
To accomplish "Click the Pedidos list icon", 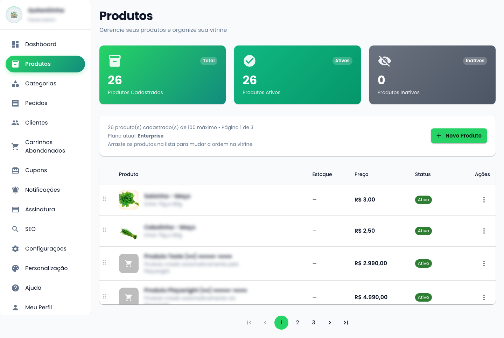I will [x=15, y=103].
